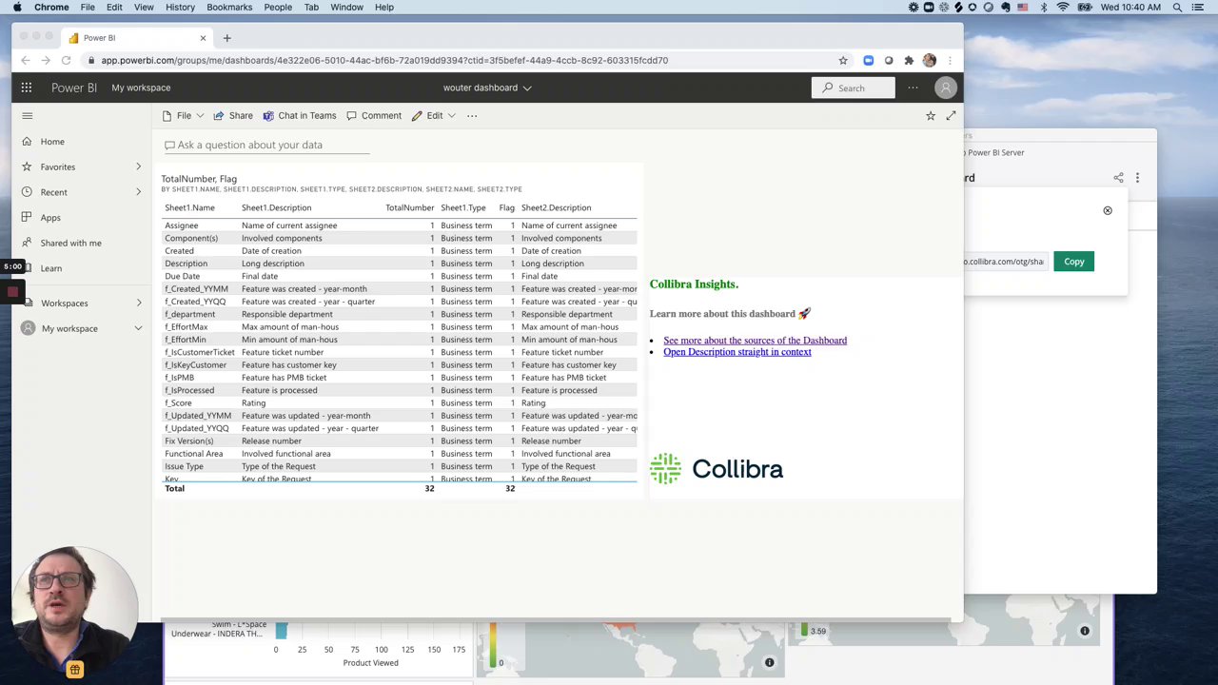This screenshot has height=685, width=1218.
Task: Open the user account avatar in Power BI
Action: point(945,88)
